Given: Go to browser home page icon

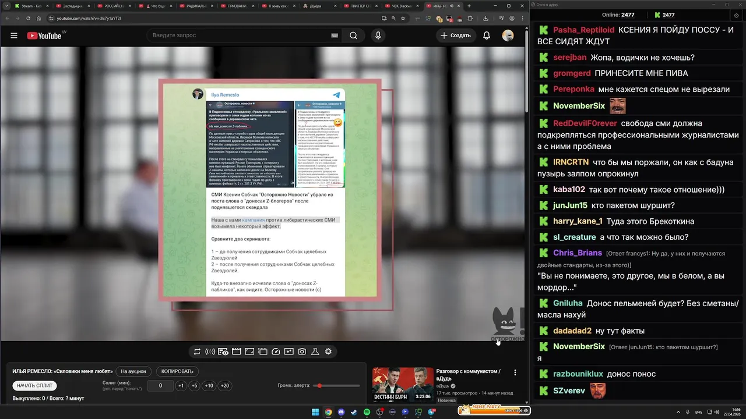Looking at the screenshot, I should click(x=39, y=18).
